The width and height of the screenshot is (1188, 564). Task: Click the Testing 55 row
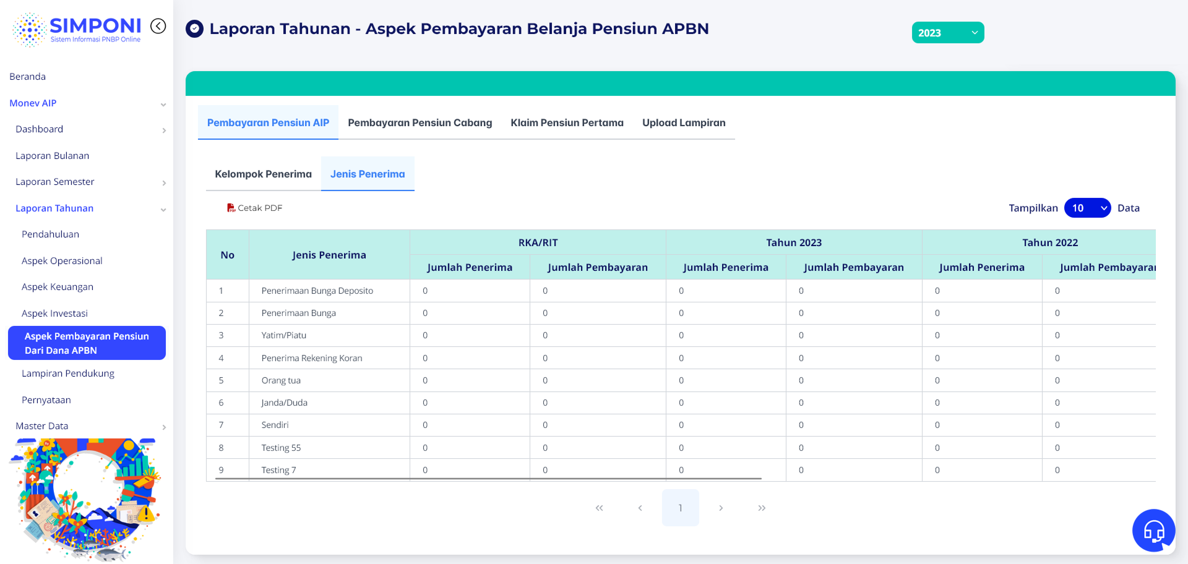[681, 448]
